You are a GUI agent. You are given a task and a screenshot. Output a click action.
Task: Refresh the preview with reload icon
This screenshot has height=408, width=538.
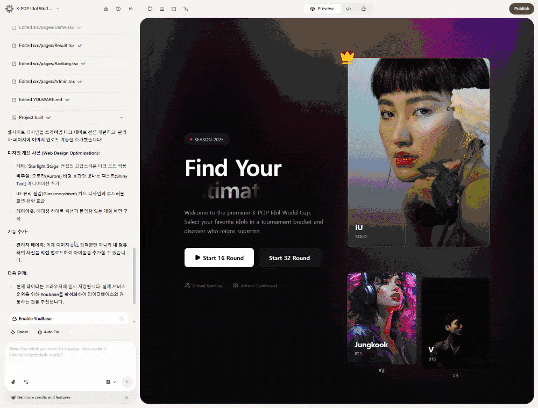coord(150,9)
